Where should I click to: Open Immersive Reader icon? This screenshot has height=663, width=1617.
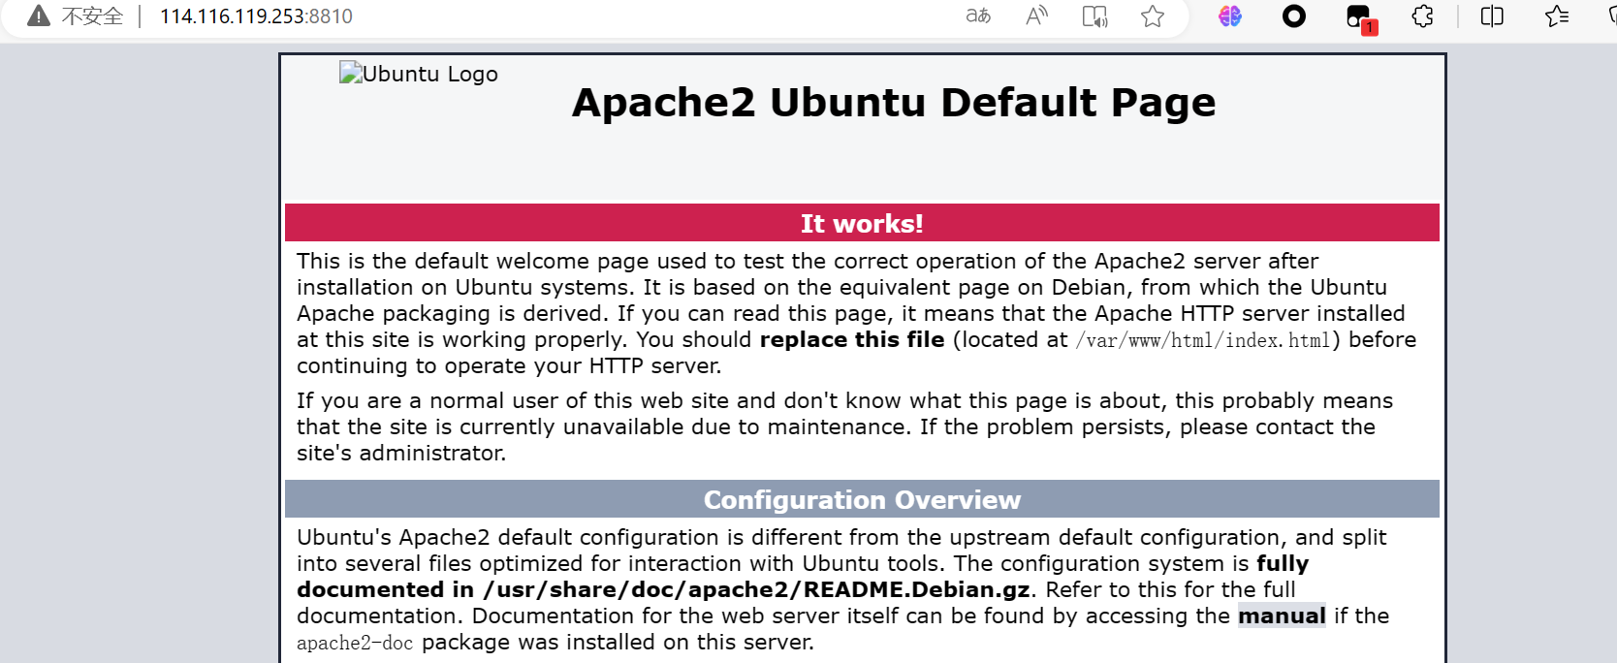coord(1094,16)
